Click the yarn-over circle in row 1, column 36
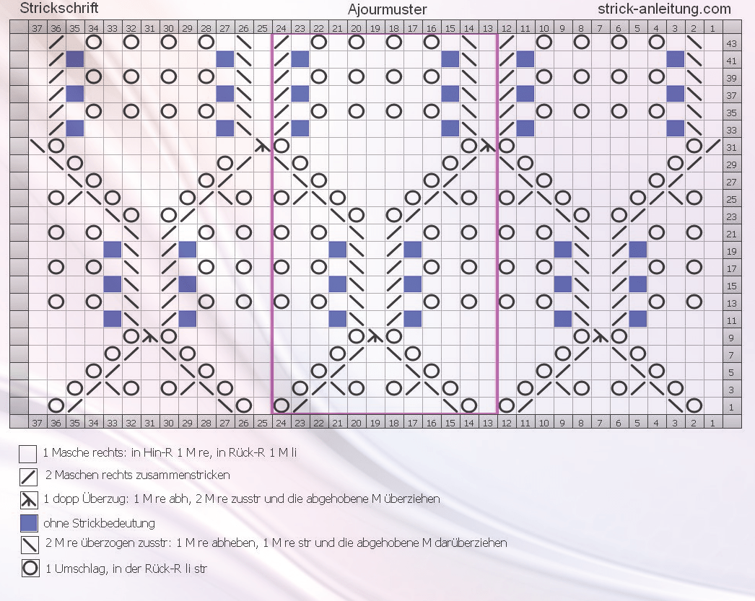This screenshot has width=755, height=601. [56, 405]
